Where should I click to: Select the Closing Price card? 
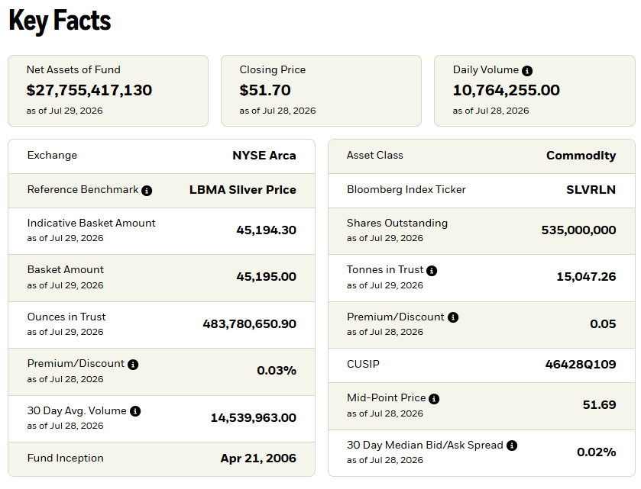[x=321, y=91]
